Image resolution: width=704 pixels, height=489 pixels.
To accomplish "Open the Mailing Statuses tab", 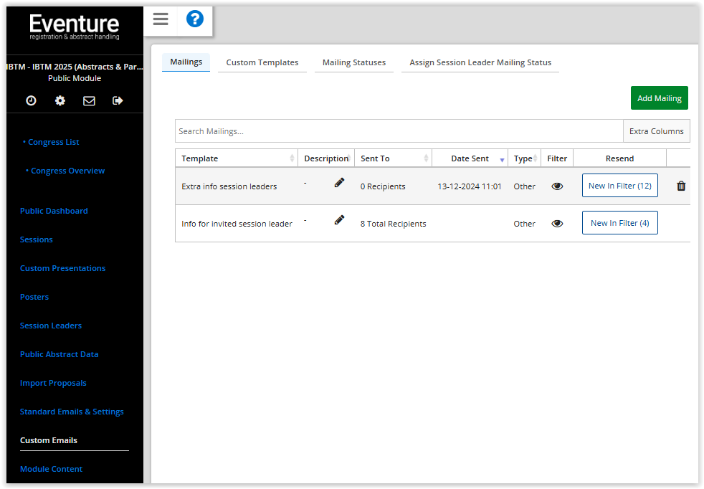I will click(353, 62).
